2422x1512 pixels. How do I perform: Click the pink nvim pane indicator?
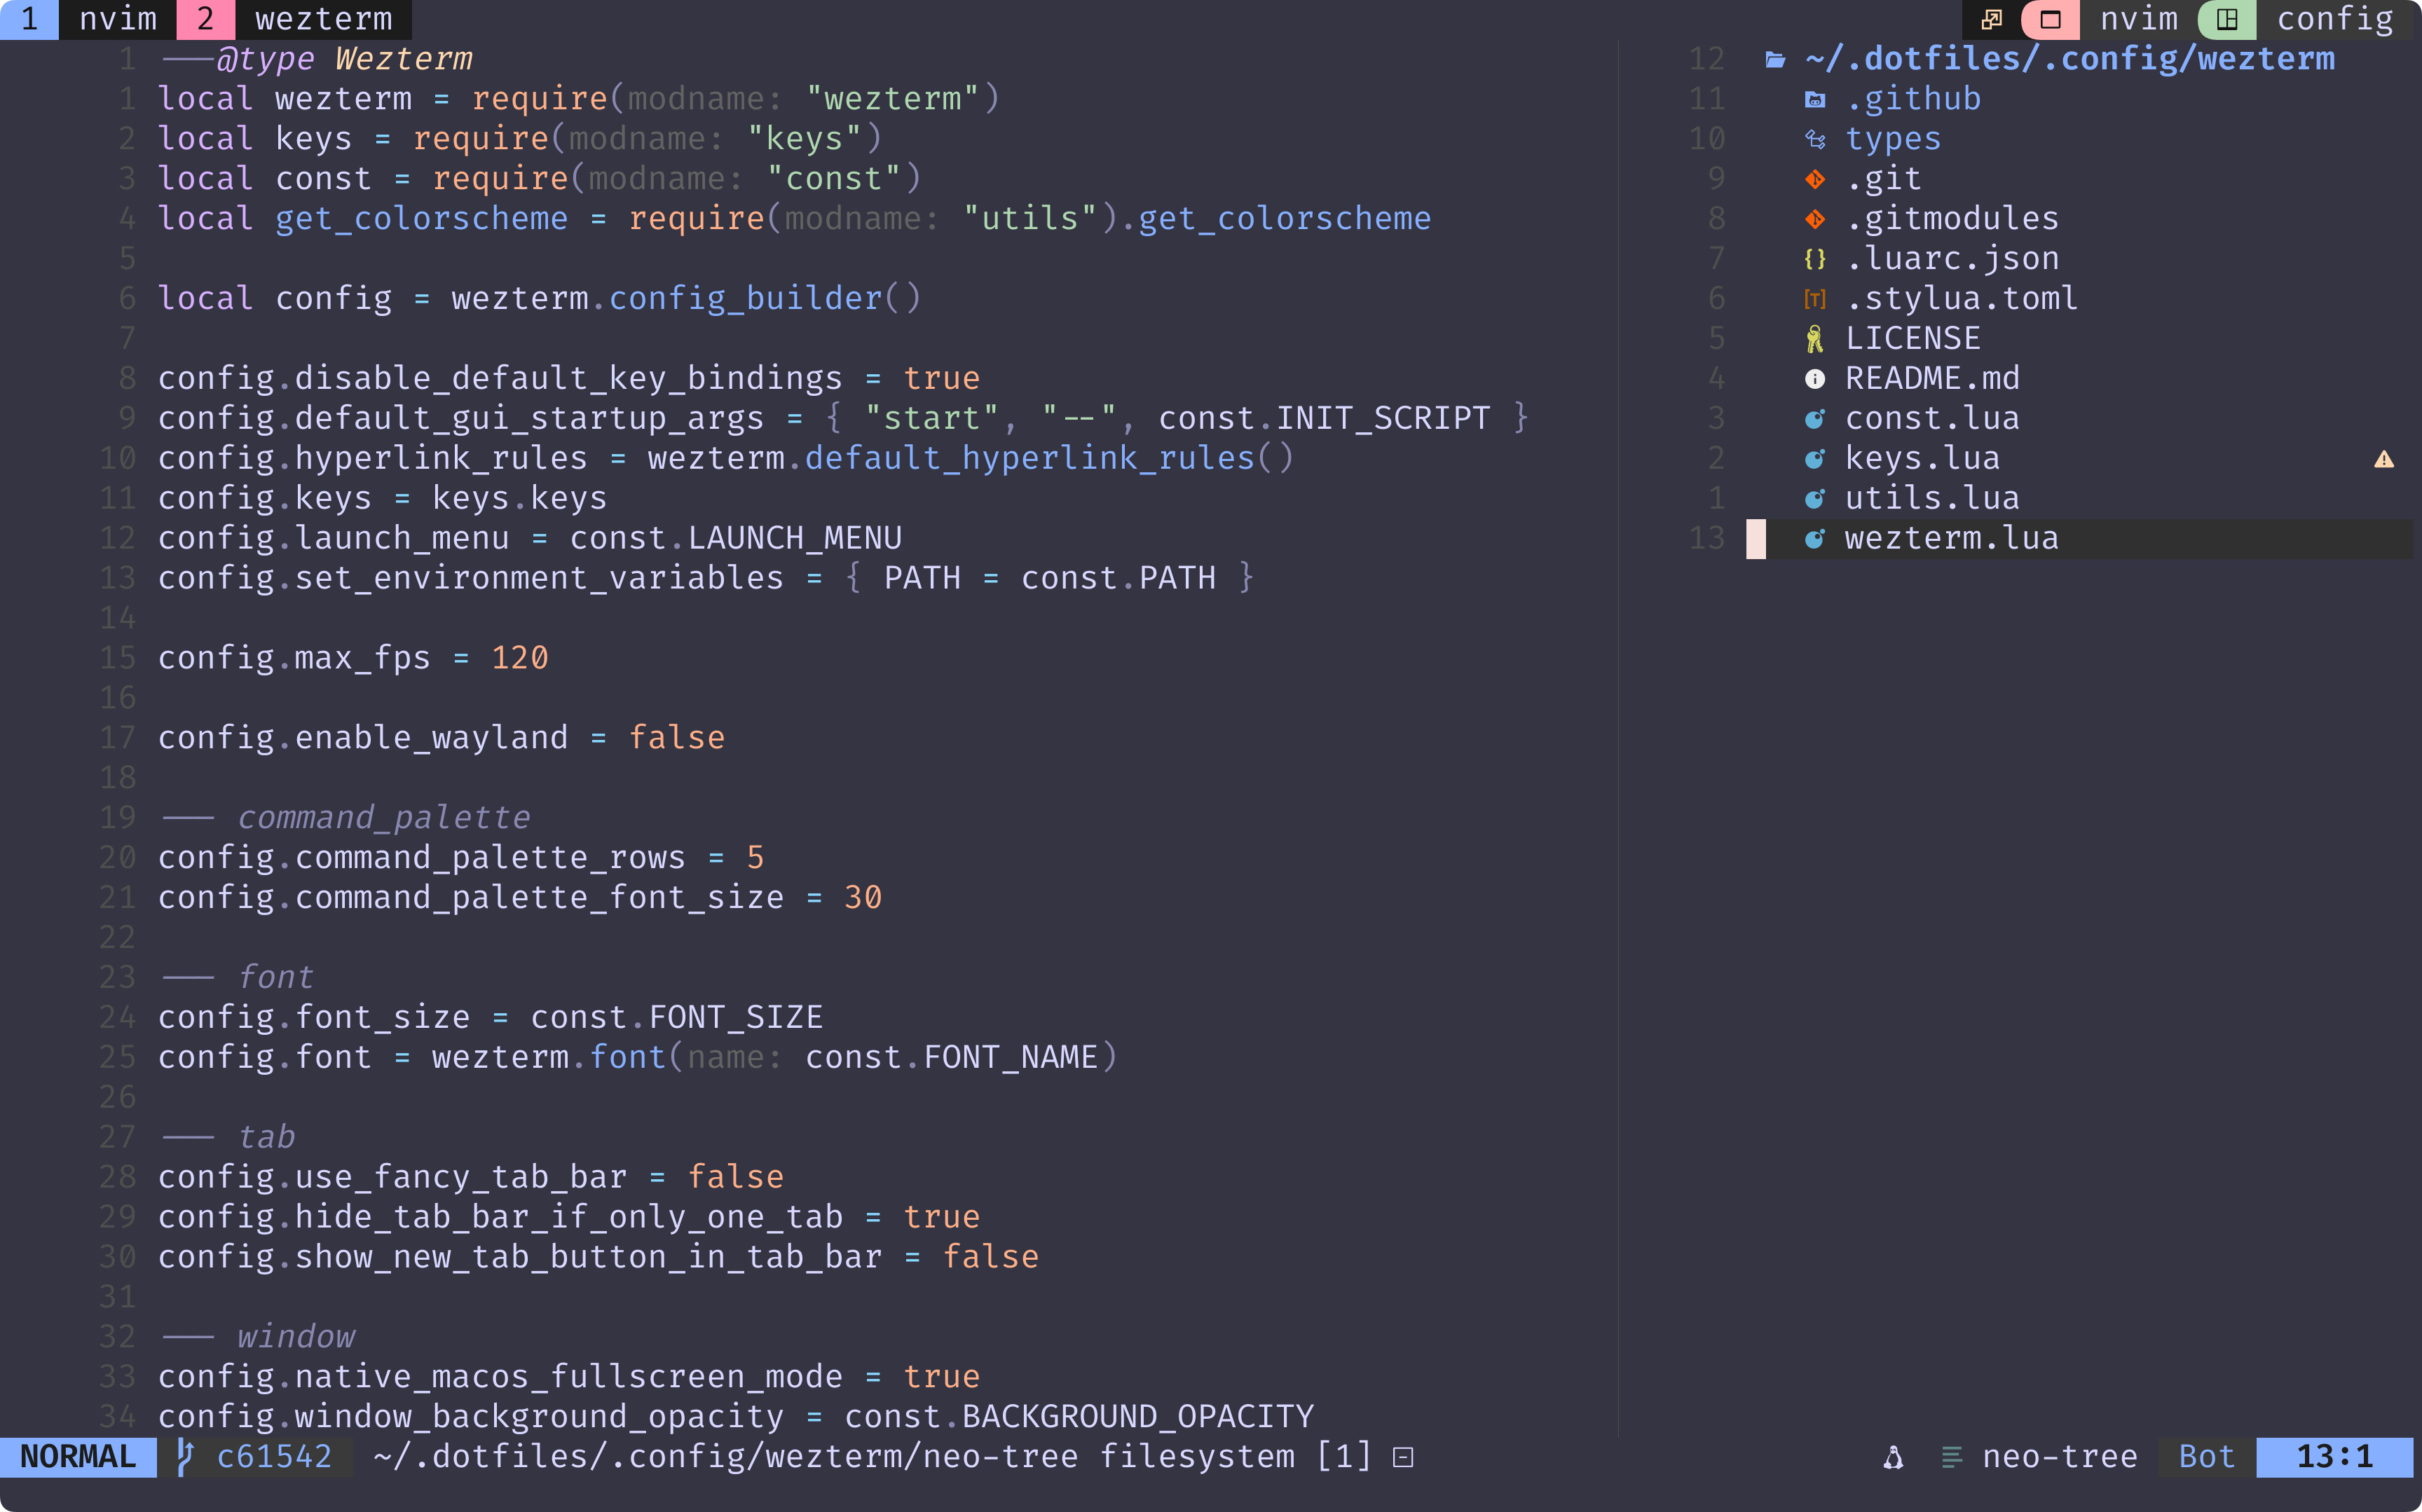pos(2050,19)
